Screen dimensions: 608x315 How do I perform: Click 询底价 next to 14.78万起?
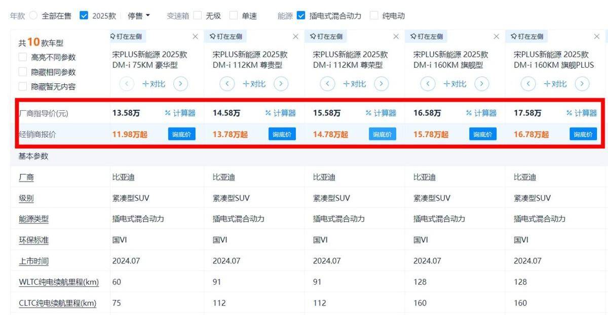click(x=383, y=134)
